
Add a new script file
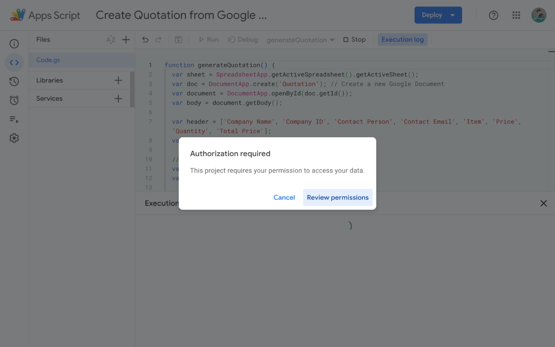tap(126, 40)
